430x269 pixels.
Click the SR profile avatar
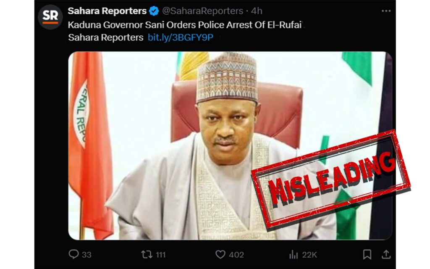[x=50, y=17]
